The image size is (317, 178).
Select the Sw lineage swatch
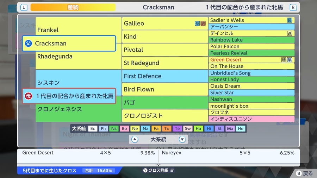pyautogui.click(x=188, y=128)
